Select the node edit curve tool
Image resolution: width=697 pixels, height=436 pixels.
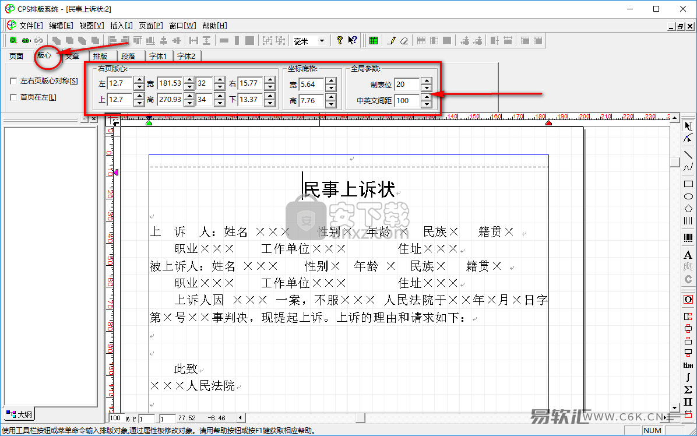click(688, 139)
